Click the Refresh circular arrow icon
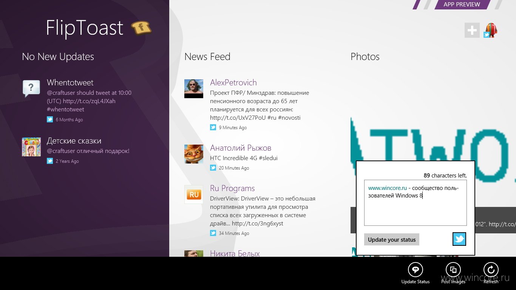516x290 pixels. coord(491,270)
